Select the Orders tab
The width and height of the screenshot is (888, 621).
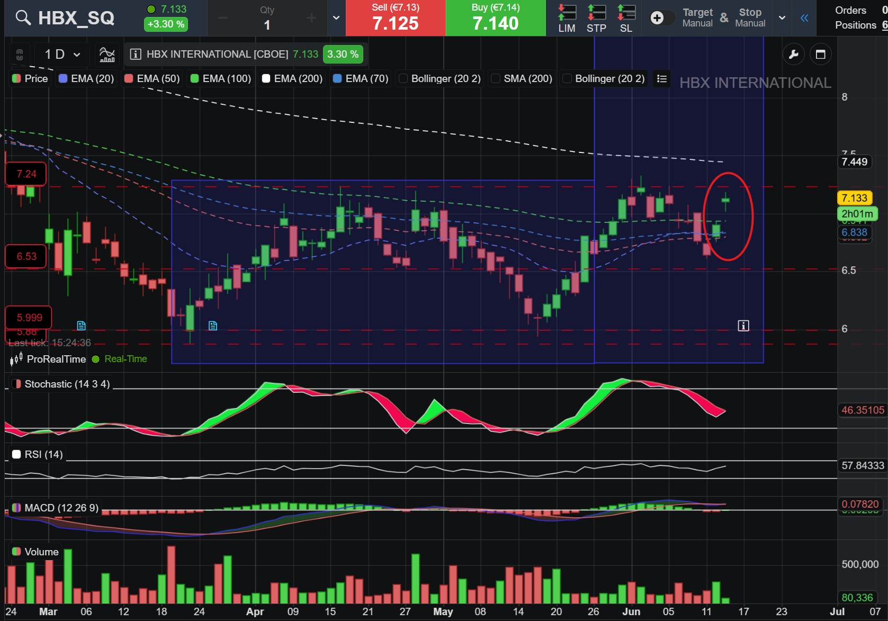(x=850, y=10)
